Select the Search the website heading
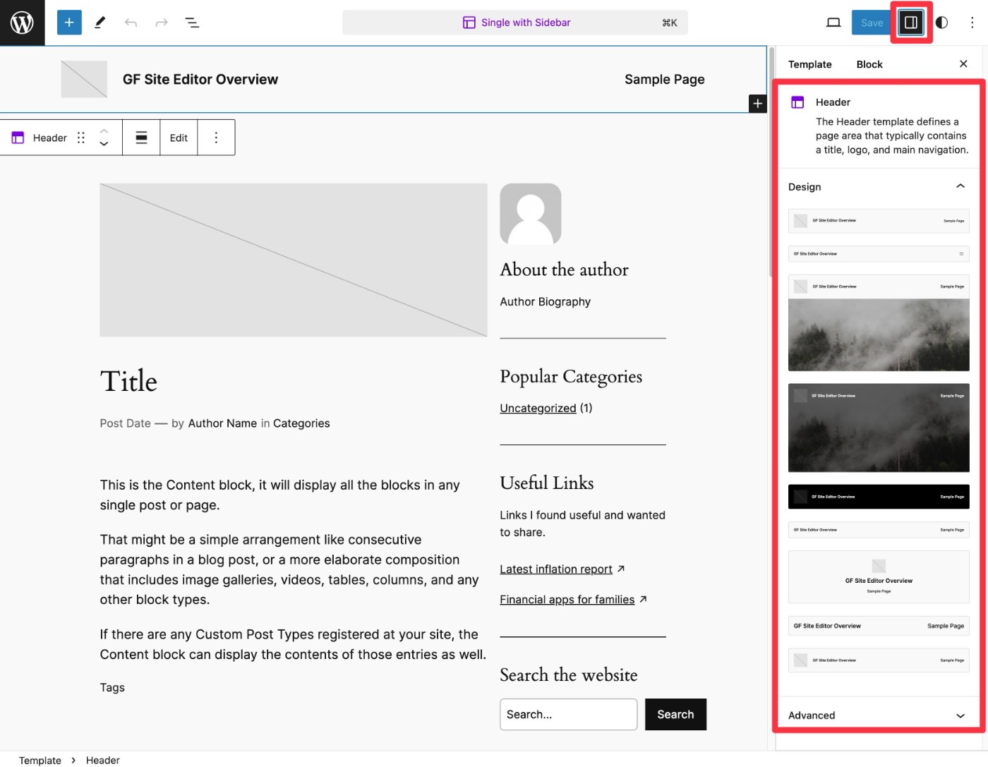 [569, 675]
